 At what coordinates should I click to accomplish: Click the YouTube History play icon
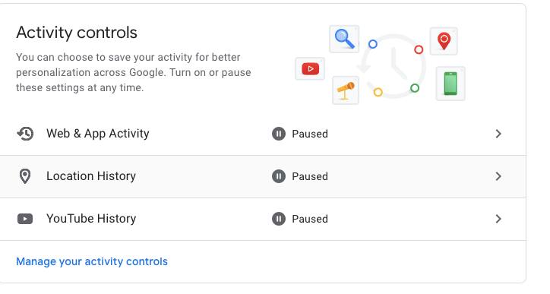25,219
